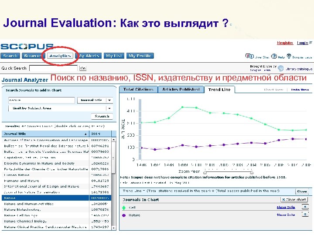
Task: Click Show Info for Cell journal
Action: coord(286,207)
